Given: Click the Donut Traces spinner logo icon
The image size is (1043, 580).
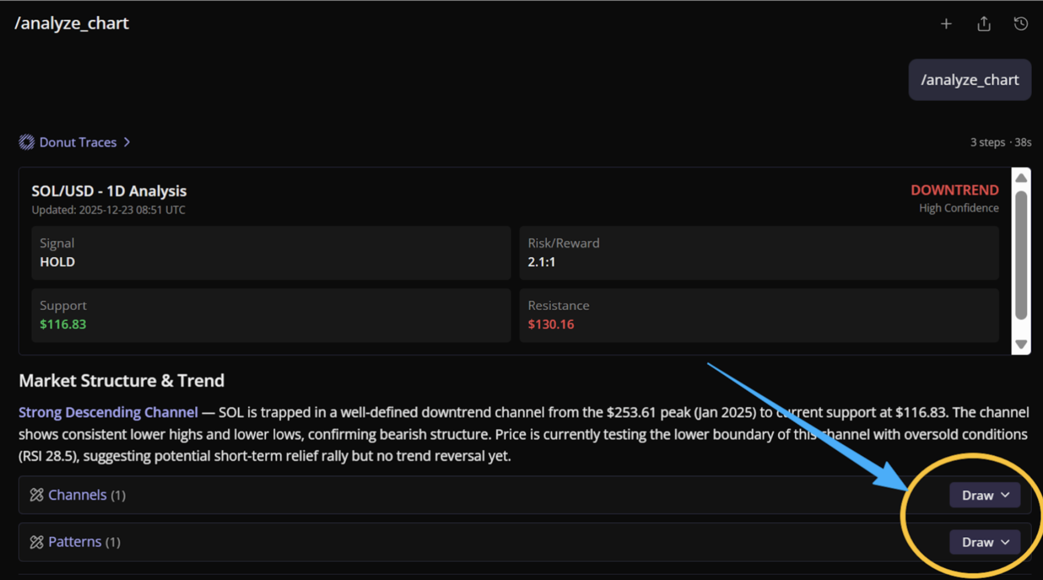Looking at the screenshot, I should (27, 142).
